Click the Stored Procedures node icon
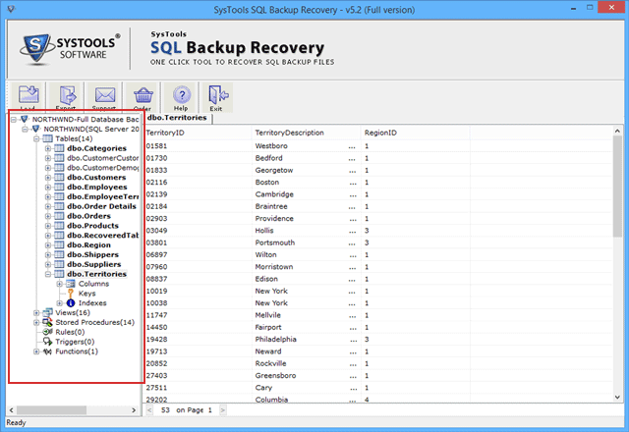 (48, 322)
